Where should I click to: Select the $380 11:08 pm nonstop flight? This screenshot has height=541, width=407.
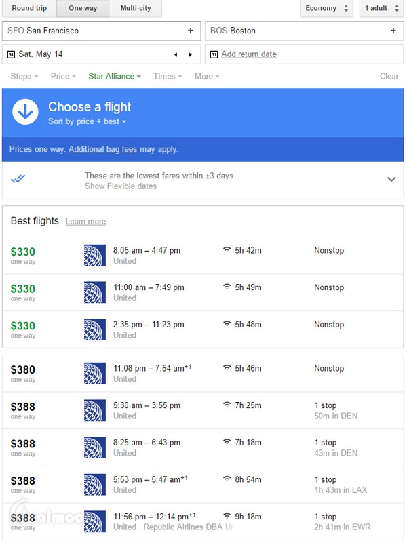coord(203,373)
